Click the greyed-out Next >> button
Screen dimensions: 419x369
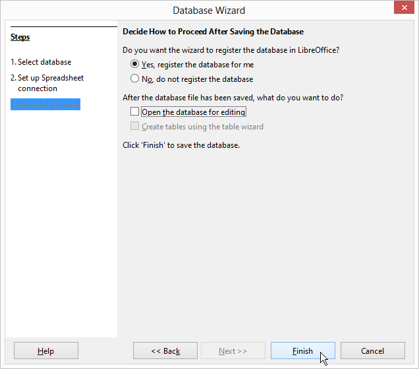233,351
